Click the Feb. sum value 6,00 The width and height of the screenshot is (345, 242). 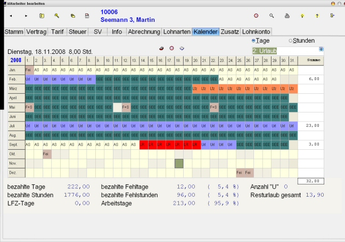(314, 79)
